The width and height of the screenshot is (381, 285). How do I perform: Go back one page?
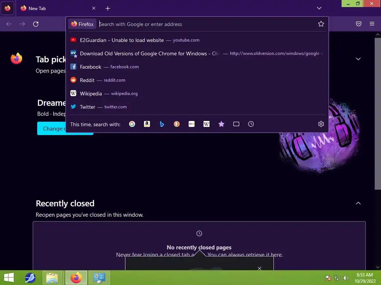(x=9, y=24)
